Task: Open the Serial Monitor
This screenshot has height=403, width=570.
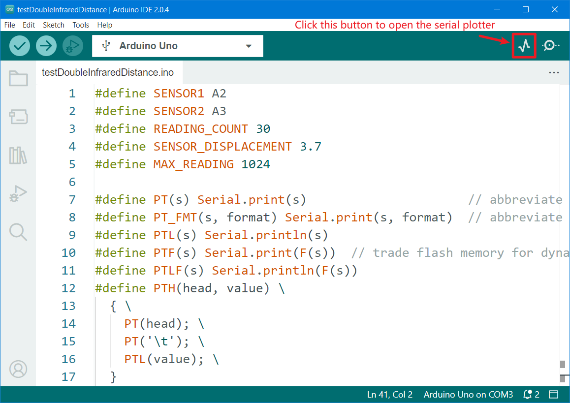Action: pyautogui.click(x=550, y=45)
